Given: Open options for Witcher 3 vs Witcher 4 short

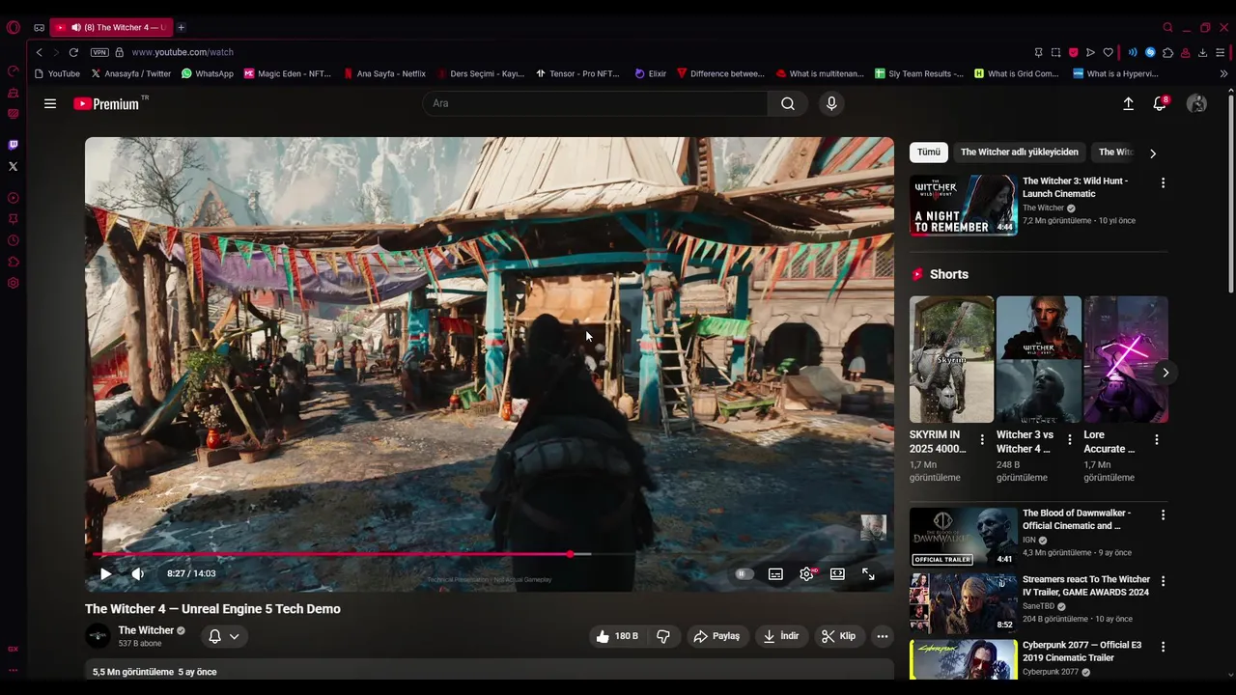Looking at the screenshot, I should tap(1069, 439).
